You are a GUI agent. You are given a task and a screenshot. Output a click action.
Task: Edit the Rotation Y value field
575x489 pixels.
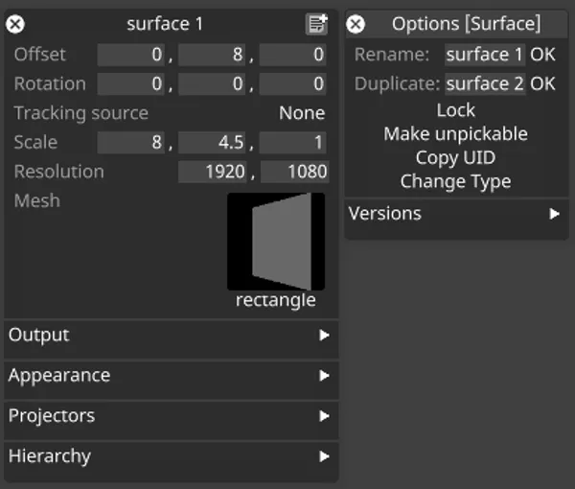pos(212,84)
